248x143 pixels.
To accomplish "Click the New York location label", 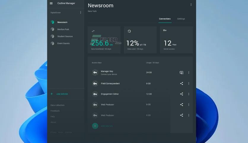I will point(92,11).
